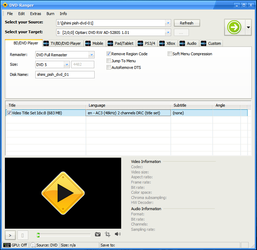This screenshot has width=257, height=250.
Task: Expand the Target drive dropdown
Action: click(x=168, y=33)
